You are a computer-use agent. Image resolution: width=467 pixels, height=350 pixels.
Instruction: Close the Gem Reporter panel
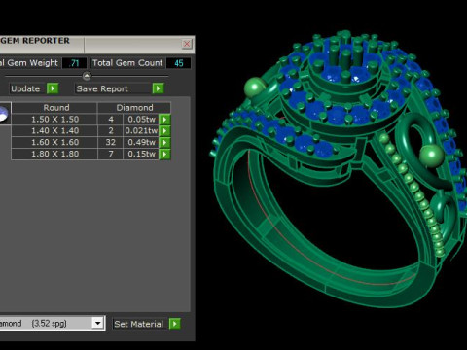187,44
